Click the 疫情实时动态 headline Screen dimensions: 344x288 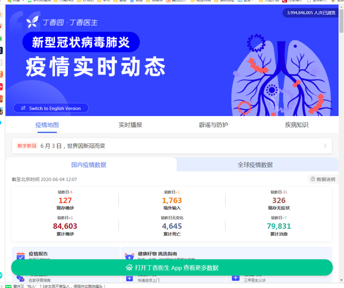96,66
